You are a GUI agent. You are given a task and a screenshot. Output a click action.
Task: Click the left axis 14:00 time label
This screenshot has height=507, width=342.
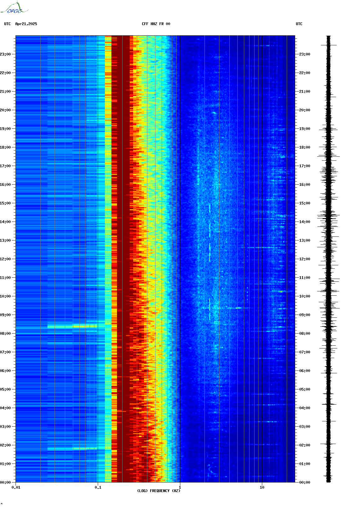[5, 222]
